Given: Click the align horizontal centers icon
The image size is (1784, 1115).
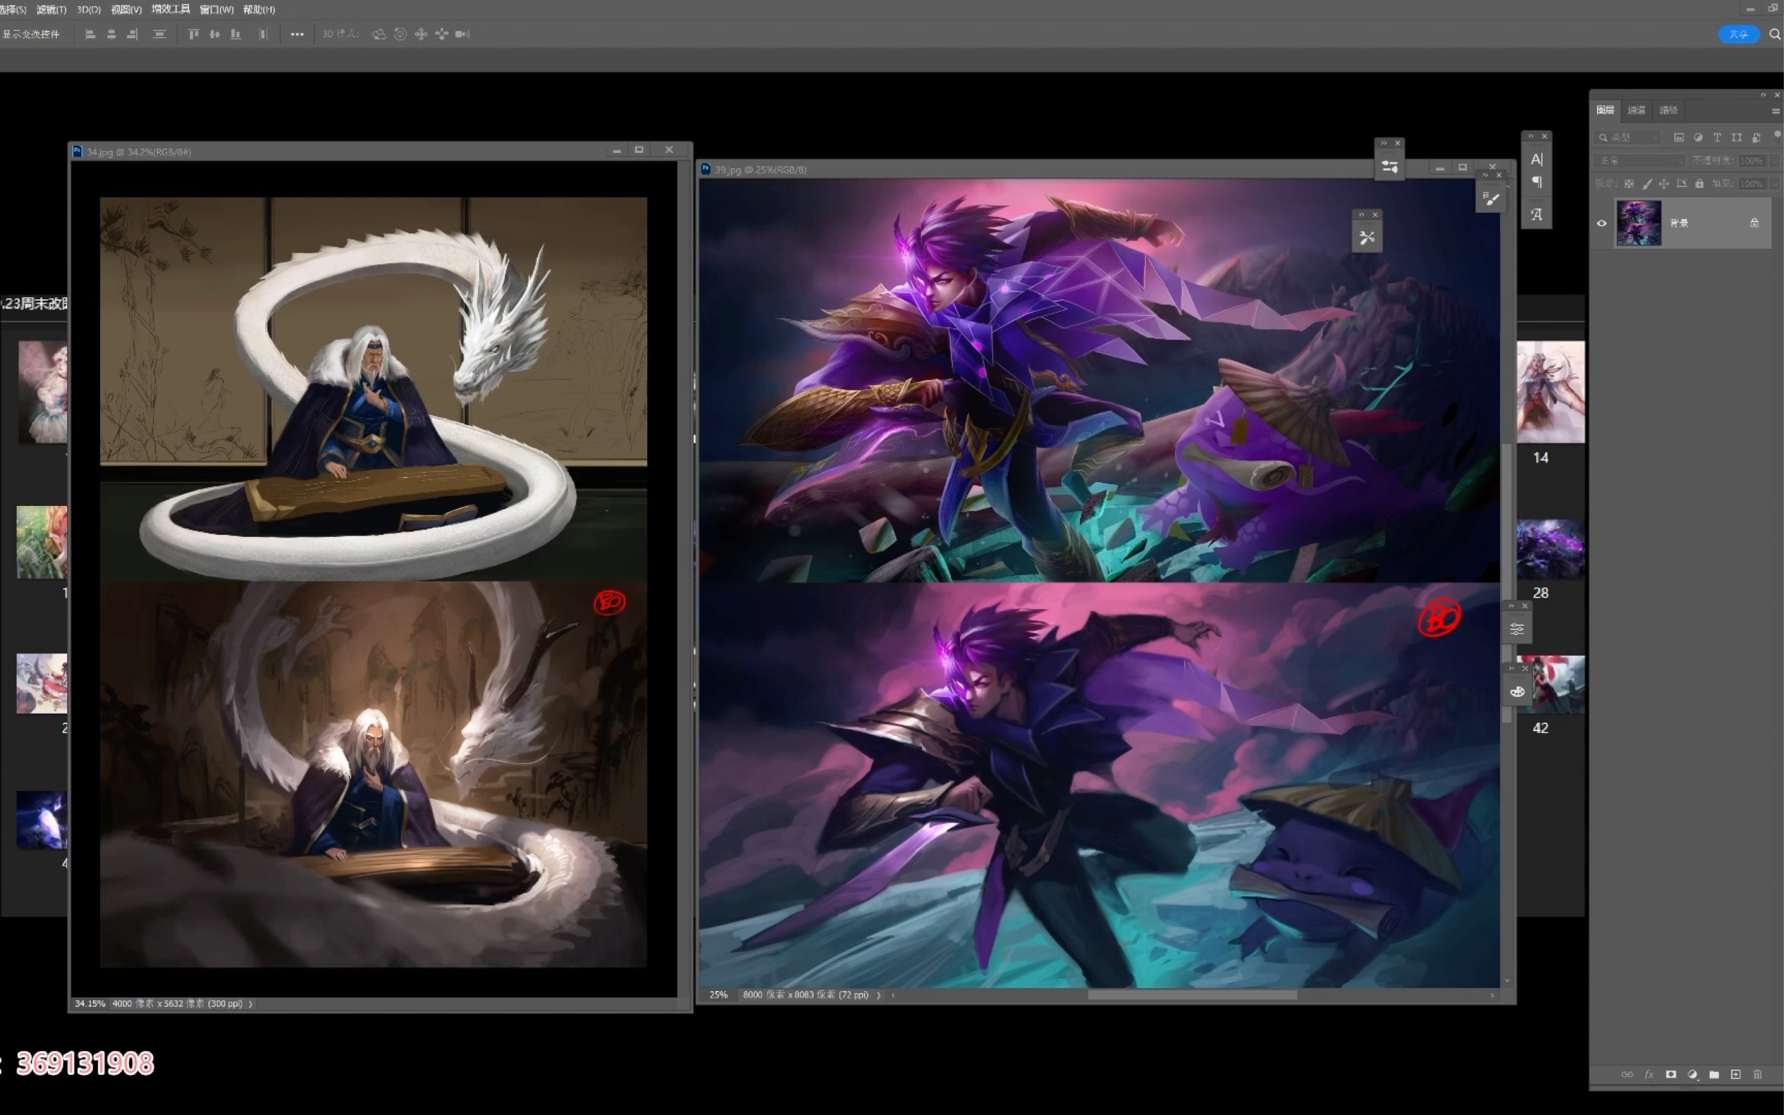Looking at the screenshot, I should pyautogui.click(x=112, y=34).
